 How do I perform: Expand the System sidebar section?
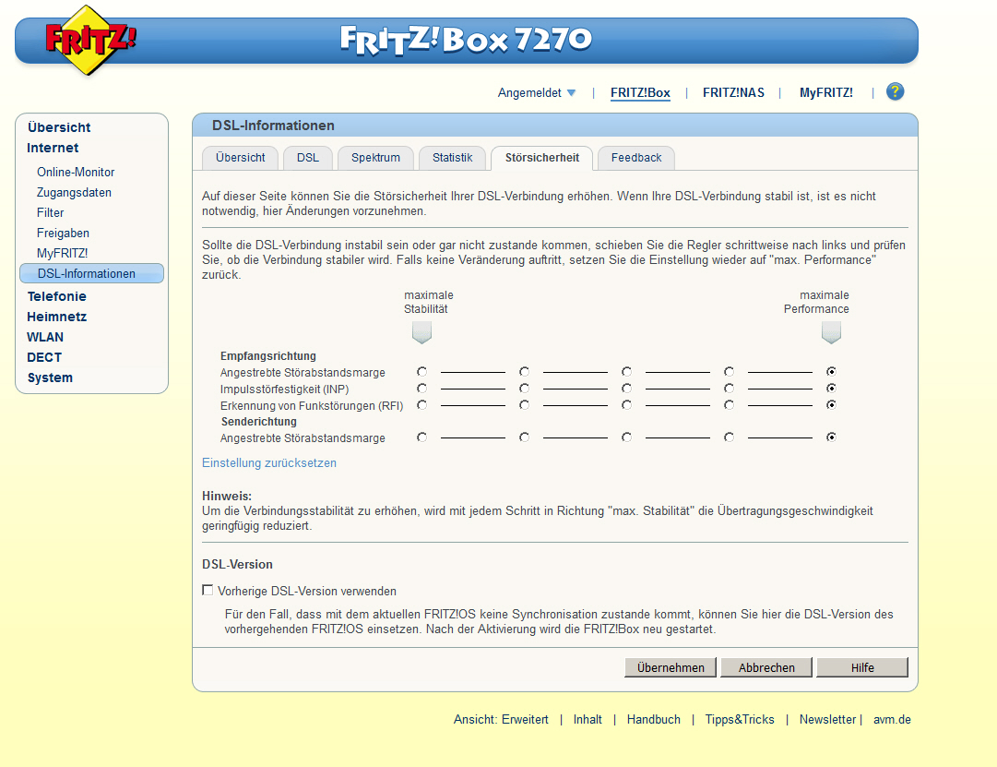(50, 378)
